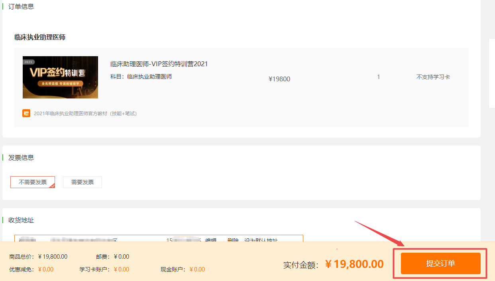This screenshot has height=281, width=495.
Task: Click 编辑 to edit the shipping address
Action: 211,240
